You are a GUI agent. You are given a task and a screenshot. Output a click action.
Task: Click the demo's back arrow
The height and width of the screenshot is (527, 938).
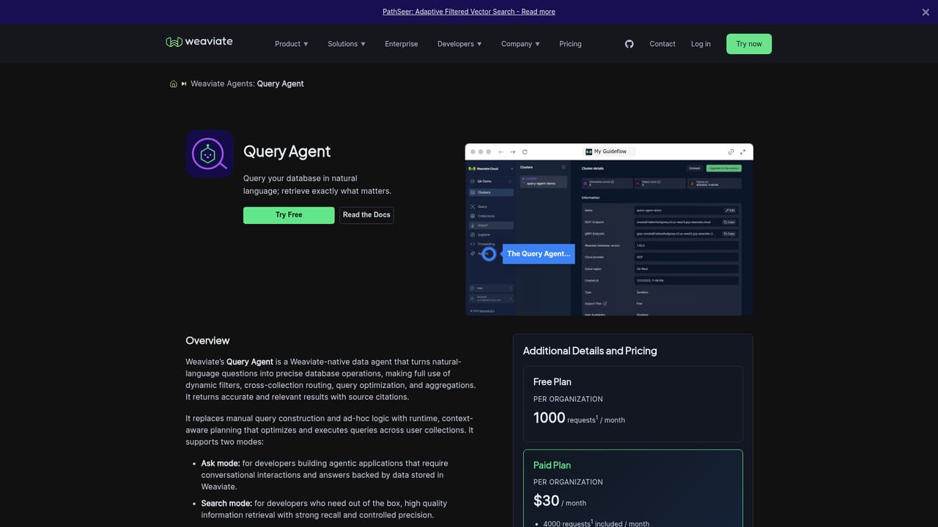coord(501,152)
